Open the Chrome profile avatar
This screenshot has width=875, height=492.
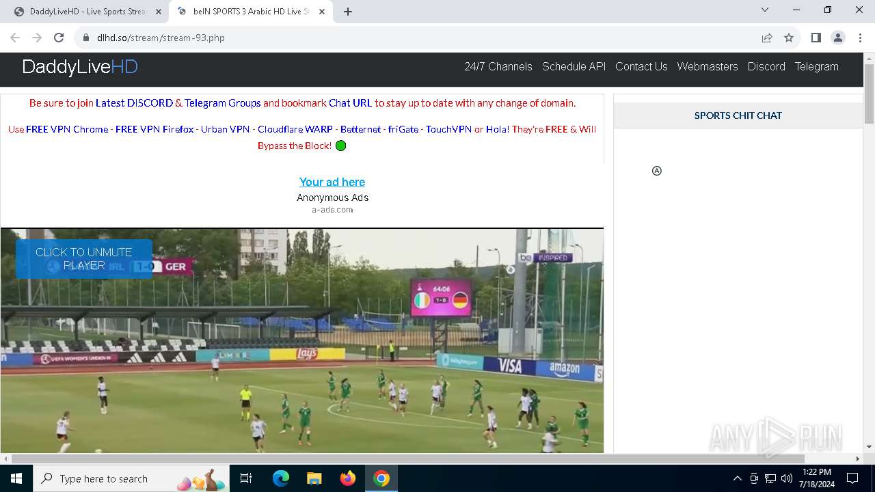pos(838,38)
